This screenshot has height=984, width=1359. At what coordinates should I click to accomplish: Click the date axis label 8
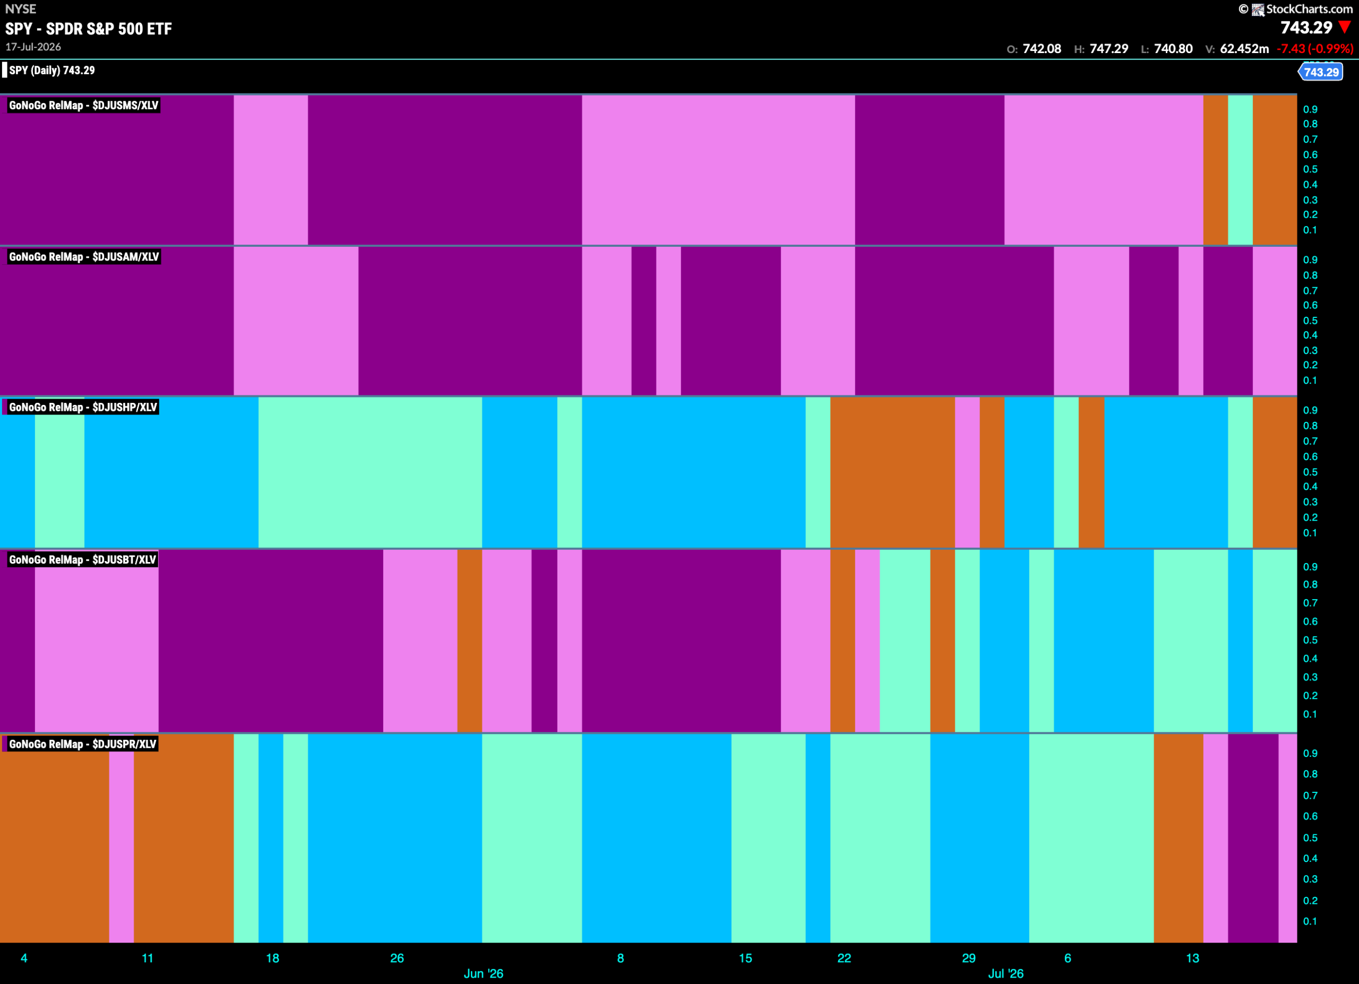coord(621,958)
